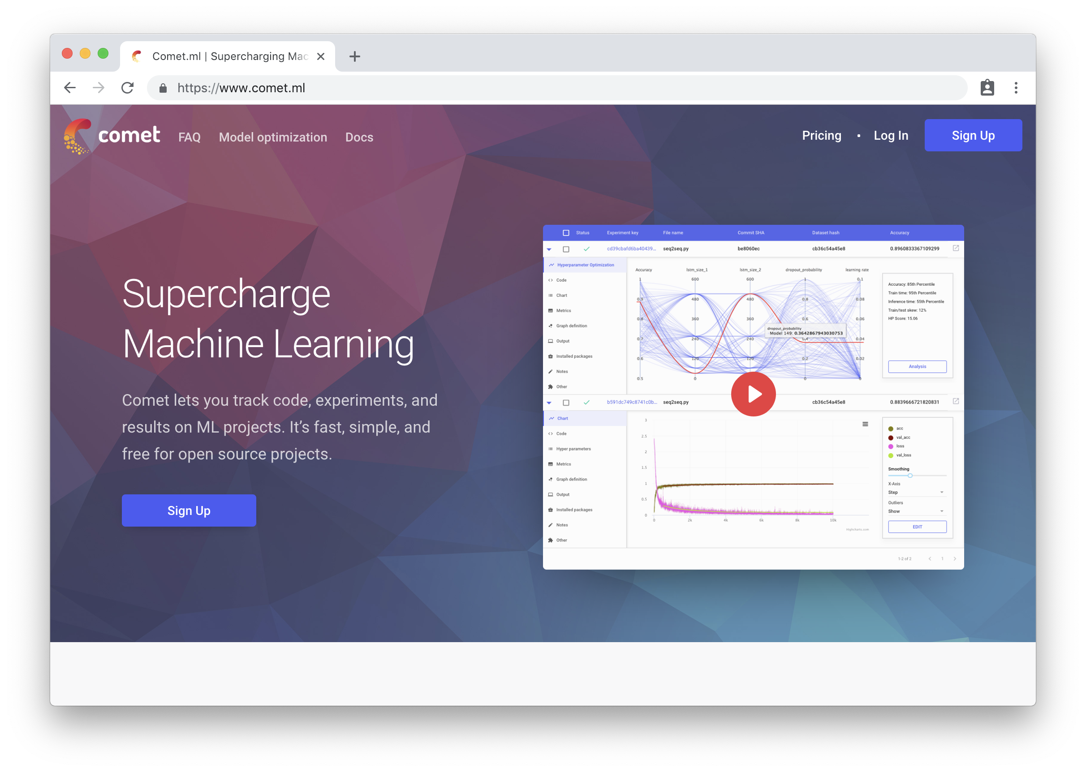1086x772 pixels.
Task: Click the Comet logo in the header
Action: pos(112,136)
